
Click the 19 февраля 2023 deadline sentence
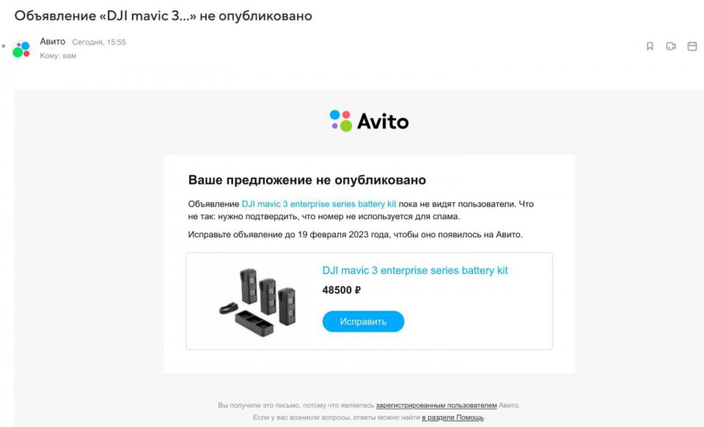click(x=355, y=234)
